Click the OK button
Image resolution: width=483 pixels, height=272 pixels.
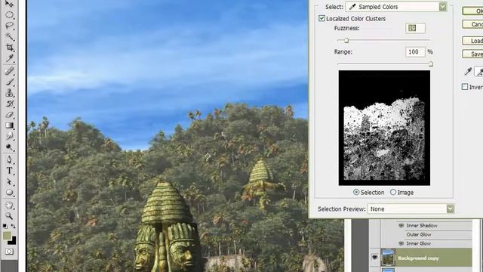(x=473, y=11)
